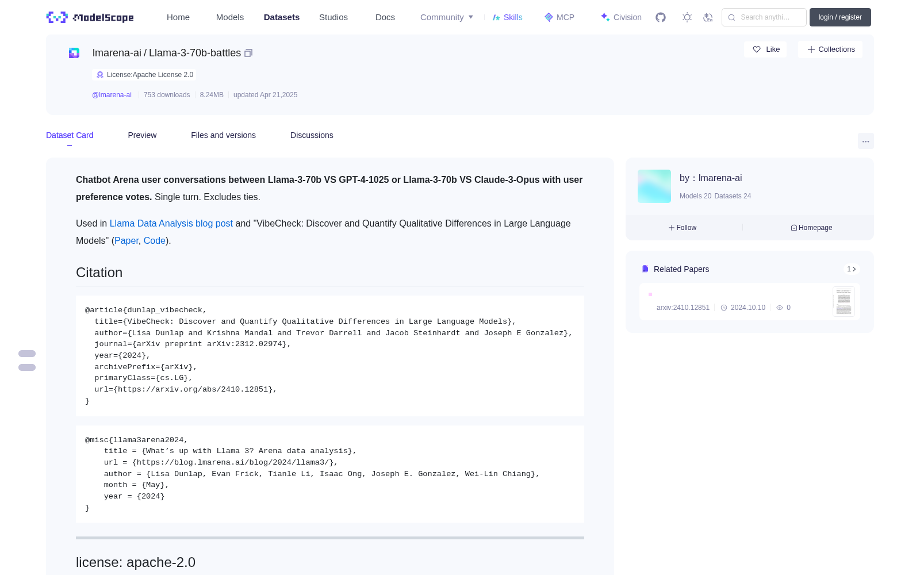The image size is (920, 575).
Task: Click the lmarena-ai organization gradient avatar
Action: [x=654, y=186]
